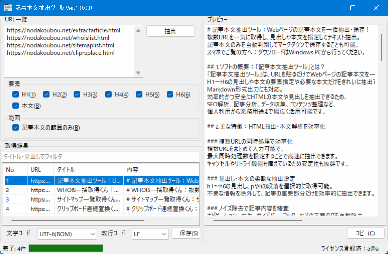
Task: Click the results table horizontal scrollbar
Action: point(78,220)
